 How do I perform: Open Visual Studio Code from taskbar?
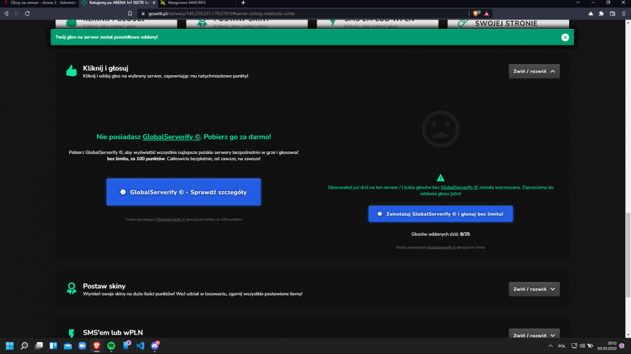pyautogui.click(x=140, y=346)
